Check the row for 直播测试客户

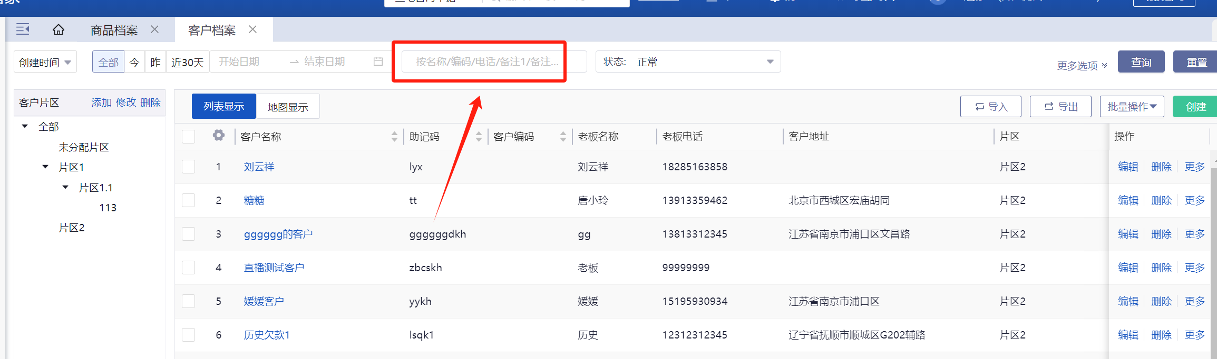click(x=189, y=268)
